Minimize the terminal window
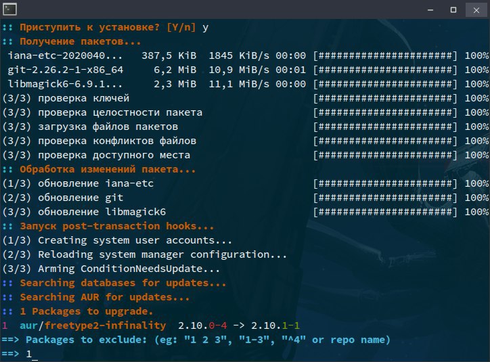 pos(430,9)
